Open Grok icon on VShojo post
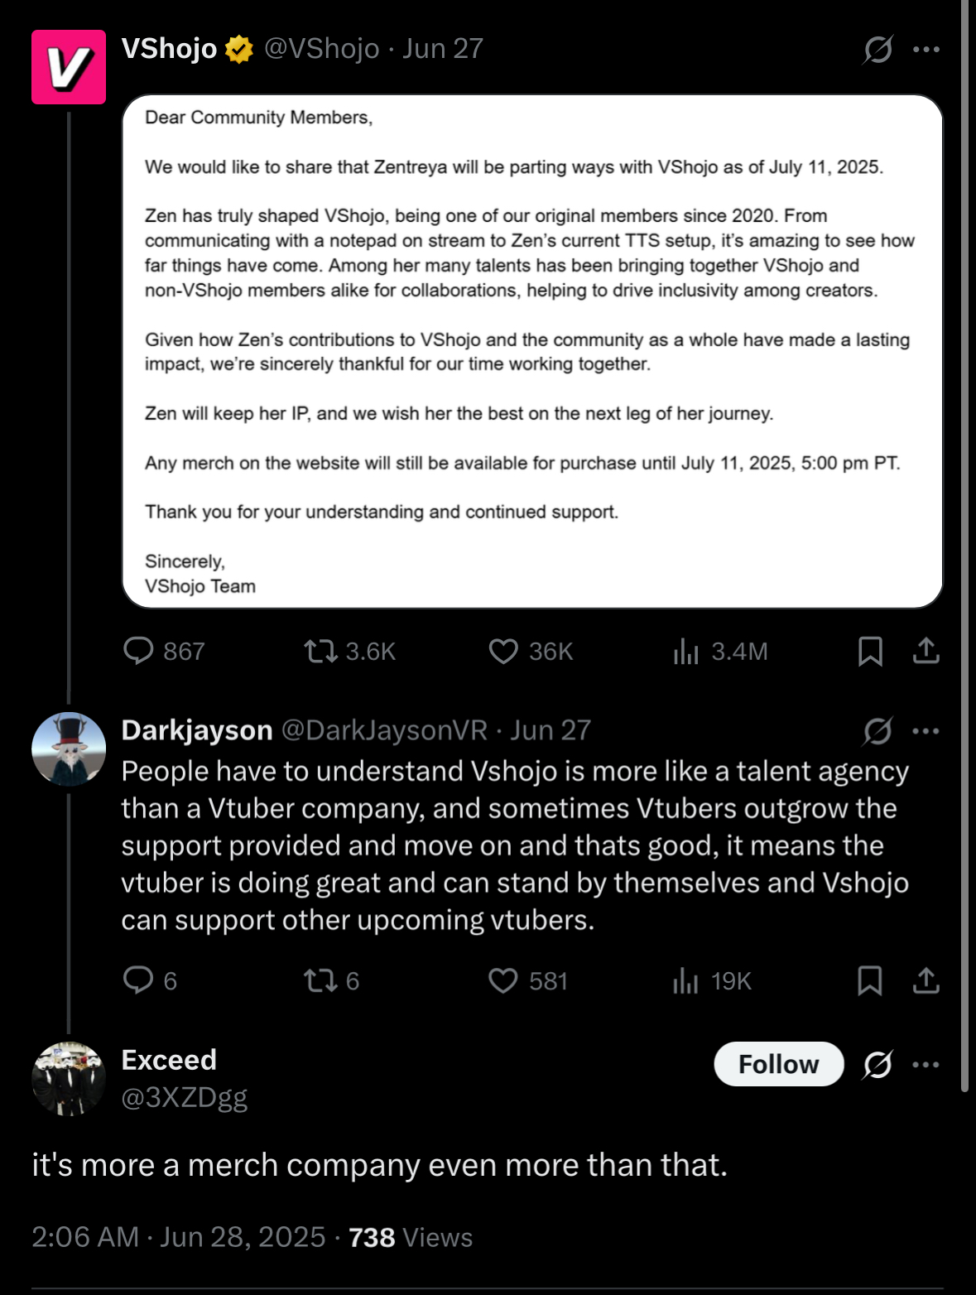 [877, 50]
